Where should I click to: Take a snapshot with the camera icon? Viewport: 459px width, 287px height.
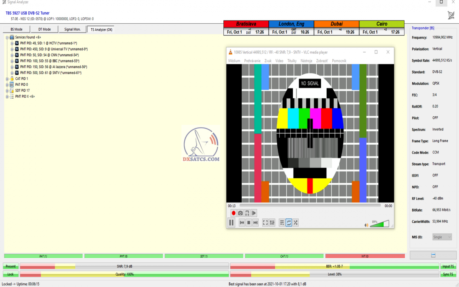coord(240,213)
